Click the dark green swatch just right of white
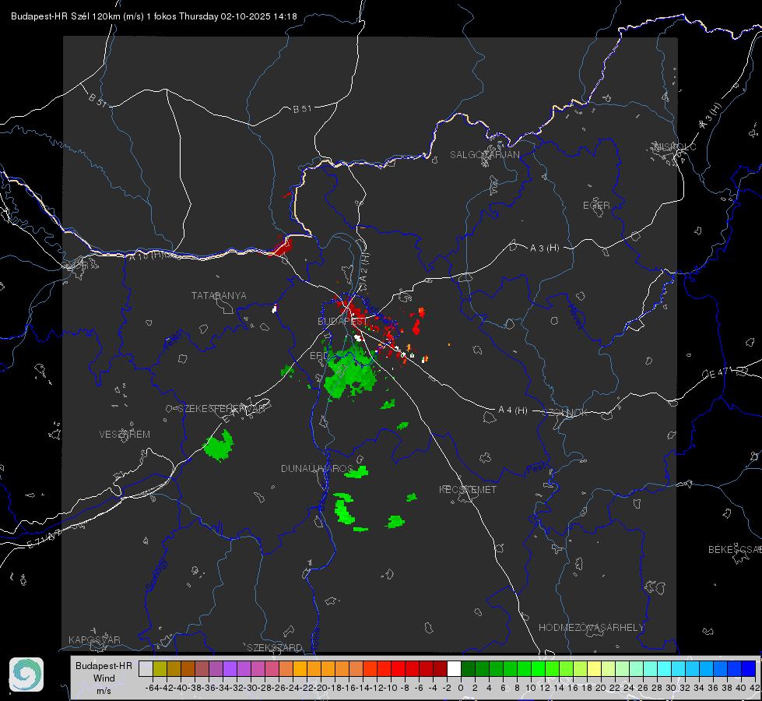Viewport: 762px width, 701px height. click(x=468, y=668)
